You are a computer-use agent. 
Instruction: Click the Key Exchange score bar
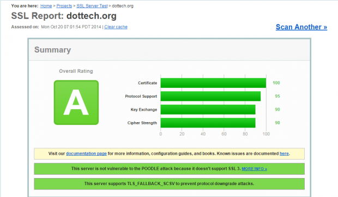(x=208, y=110)
